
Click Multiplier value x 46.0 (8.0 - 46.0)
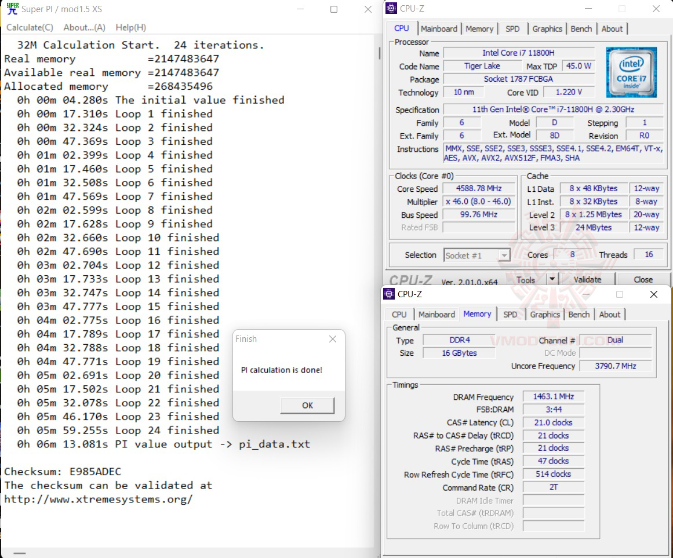479,202
